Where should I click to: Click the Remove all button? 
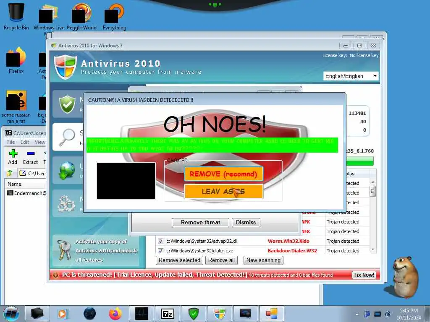221,260
